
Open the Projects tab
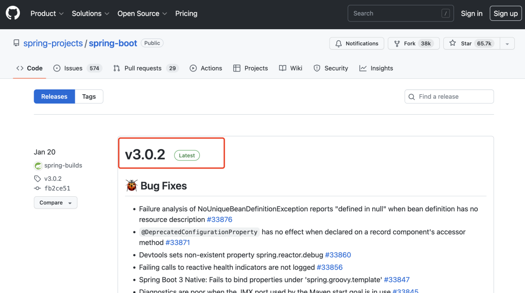point(250,69)
